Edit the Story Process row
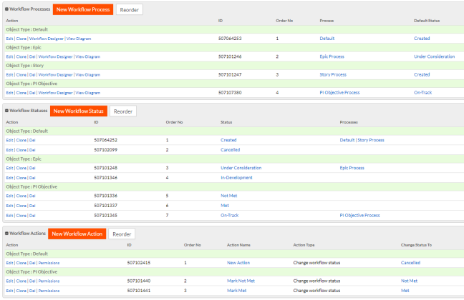464x300 pixels. tap(9, 74)
